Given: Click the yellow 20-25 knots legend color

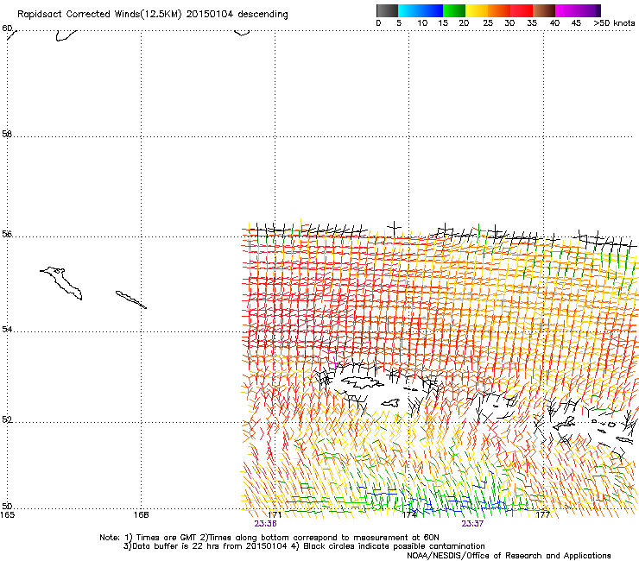Looking at the screenshot, I should 477,10.
